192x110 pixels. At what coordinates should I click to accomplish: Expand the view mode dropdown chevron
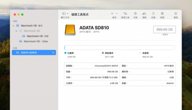coord(67,13)
